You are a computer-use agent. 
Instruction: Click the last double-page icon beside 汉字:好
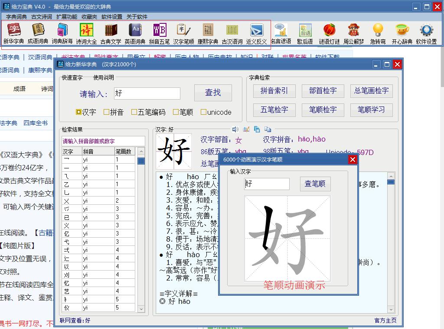tap(268, 129)
